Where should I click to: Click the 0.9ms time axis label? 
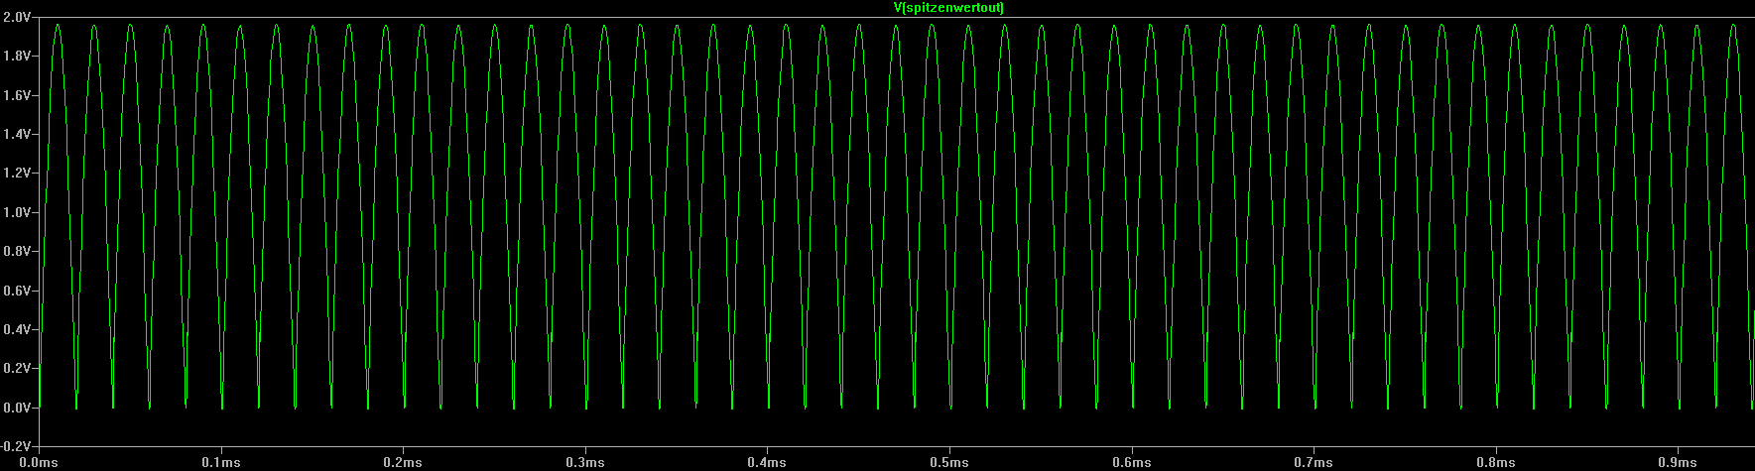click(1678, 463)
